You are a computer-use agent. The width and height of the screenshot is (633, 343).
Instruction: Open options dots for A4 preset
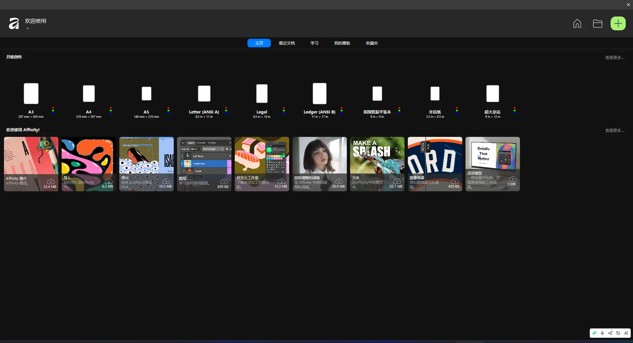click(111, 110)
